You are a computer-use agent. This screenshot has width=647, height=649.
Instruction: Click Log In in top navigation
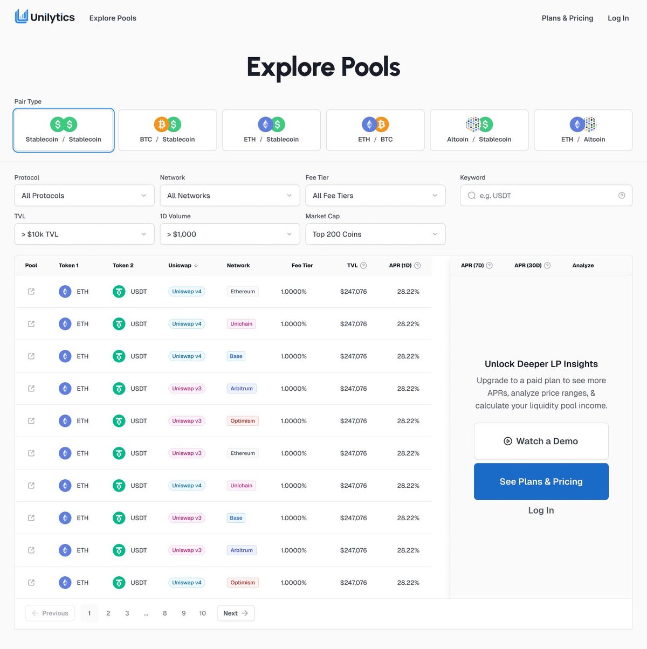click(x=618, y=18)
